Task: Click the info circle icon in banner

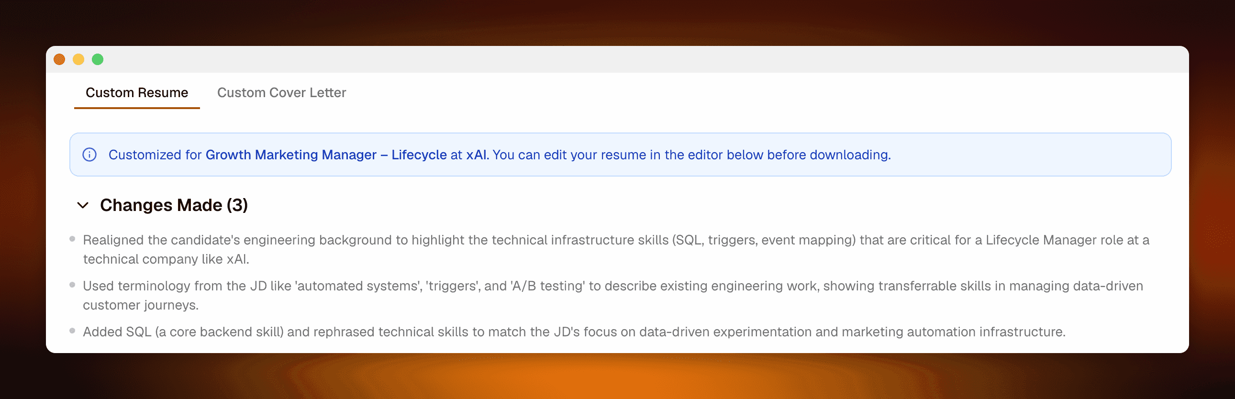Action: [89, 155]
